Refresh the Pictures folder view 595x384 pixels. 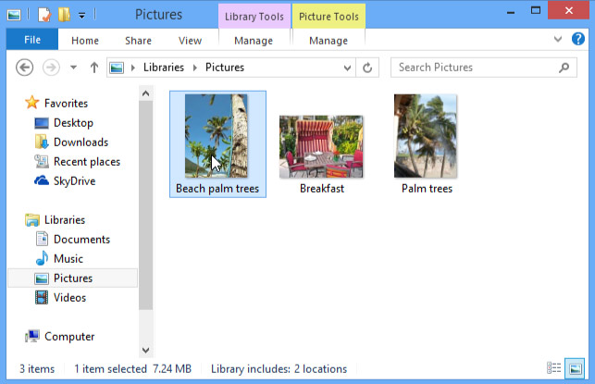tap(367, 68)
